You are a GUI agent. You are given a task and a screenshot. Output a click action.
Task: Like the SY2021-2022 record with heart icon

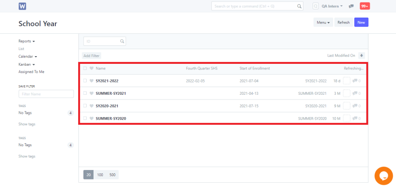92,81
